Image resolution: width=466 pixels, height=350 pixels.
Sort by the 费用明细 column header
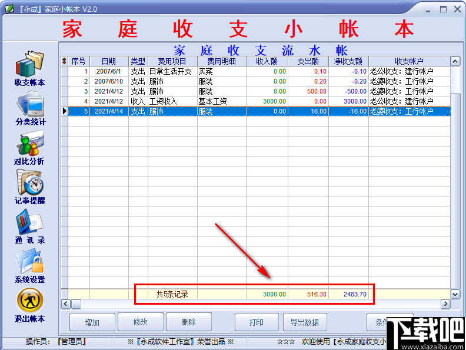(x=222, y=61)
